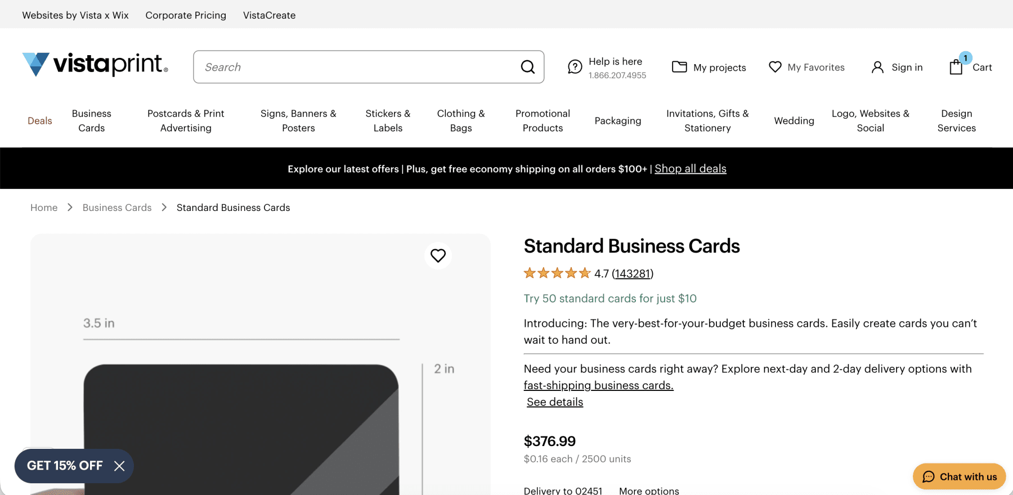
Task: Open Signs, Banners & Posters menu
Action: [x=298, y=121]
